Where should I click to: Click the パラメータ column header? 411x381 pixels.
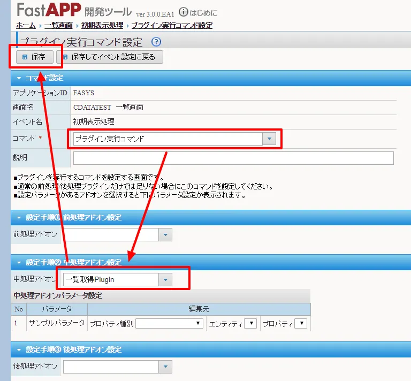click(57, 309)
